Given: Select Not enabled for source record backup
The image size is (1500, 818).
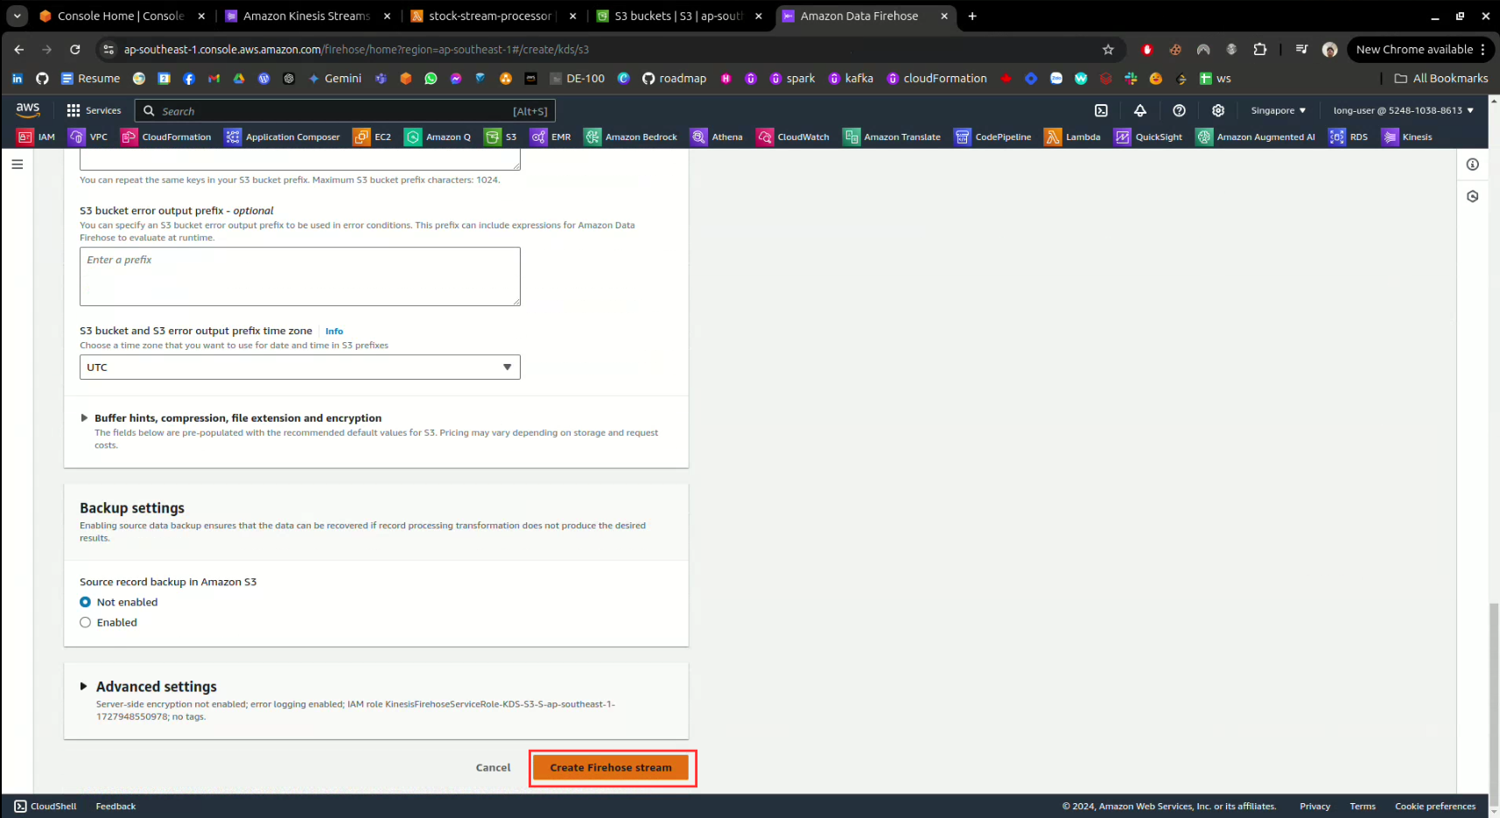Looking at the screenshot, I should (x=86, y=602).
